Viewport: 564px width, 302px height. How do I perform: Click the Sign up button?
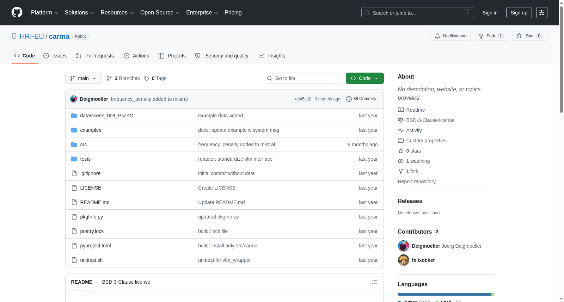tap(519, 13)
